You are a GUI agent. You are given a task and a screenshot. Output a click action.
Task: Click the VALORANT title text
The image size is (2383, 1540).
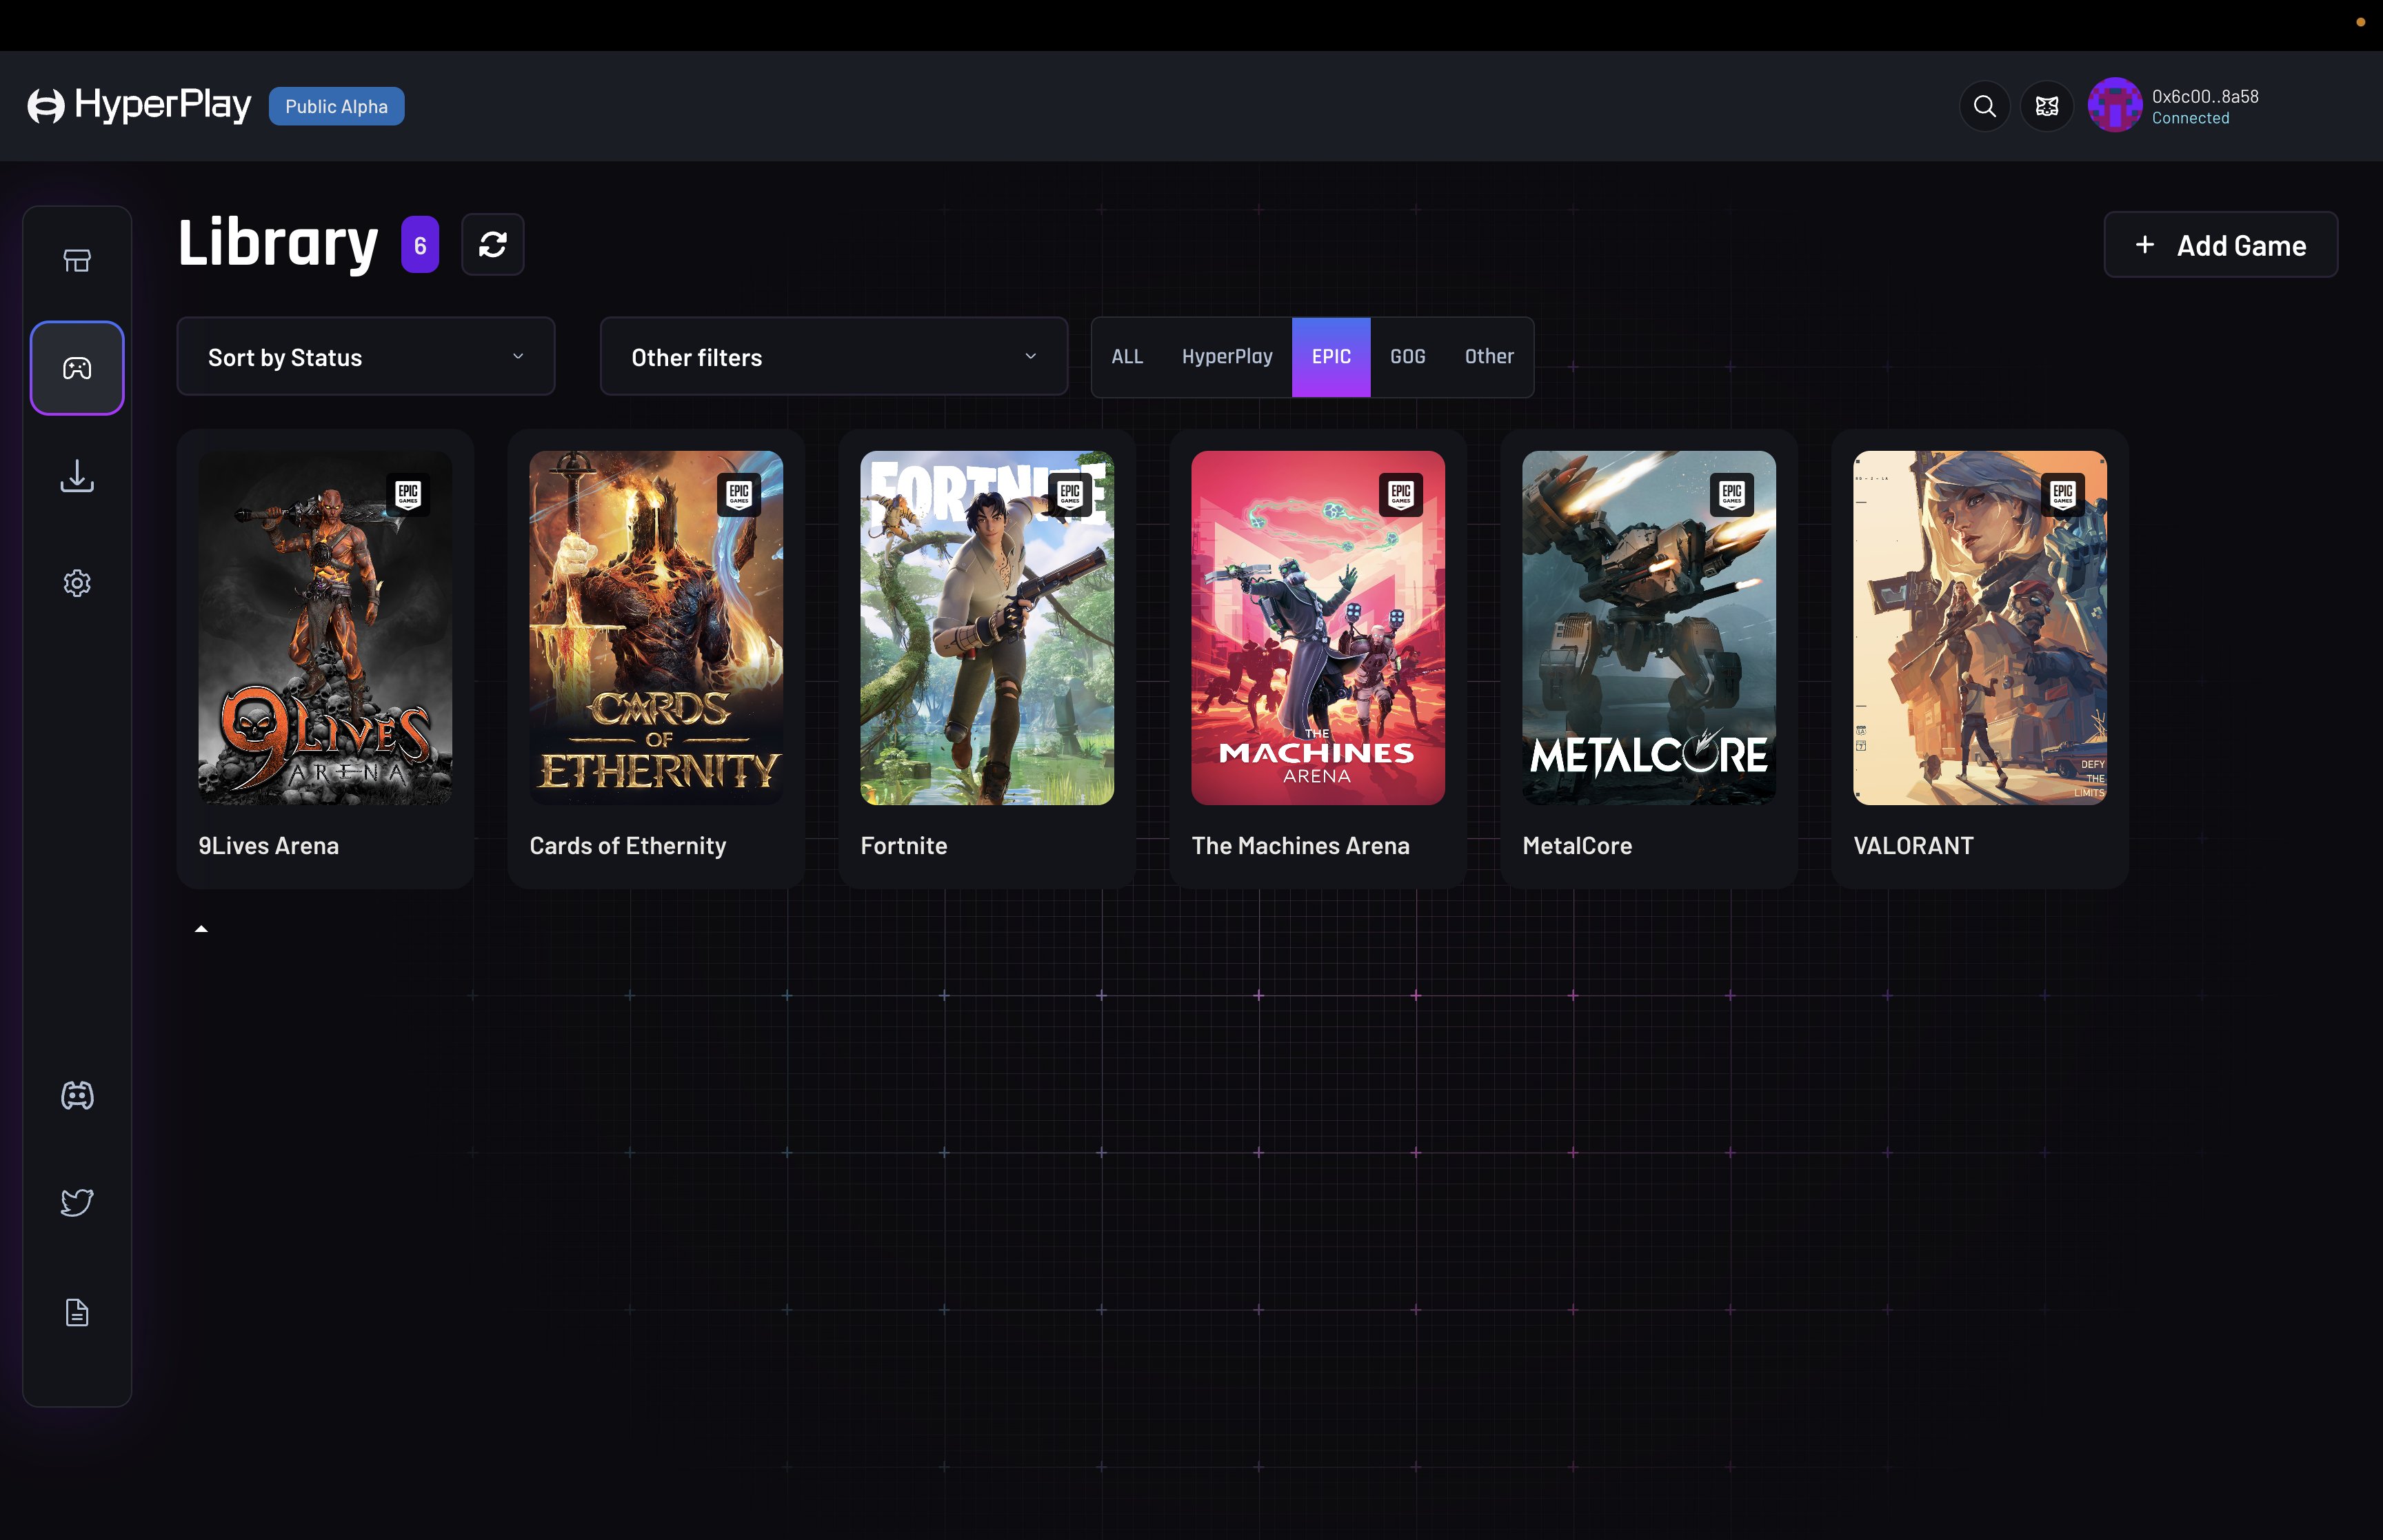[x=1913, y=846]
